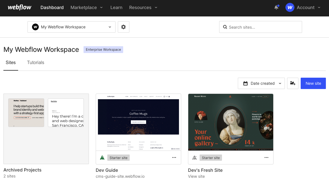Screen dimensions: 329x182
Task: Open the notifications bell
Action: 277,7
